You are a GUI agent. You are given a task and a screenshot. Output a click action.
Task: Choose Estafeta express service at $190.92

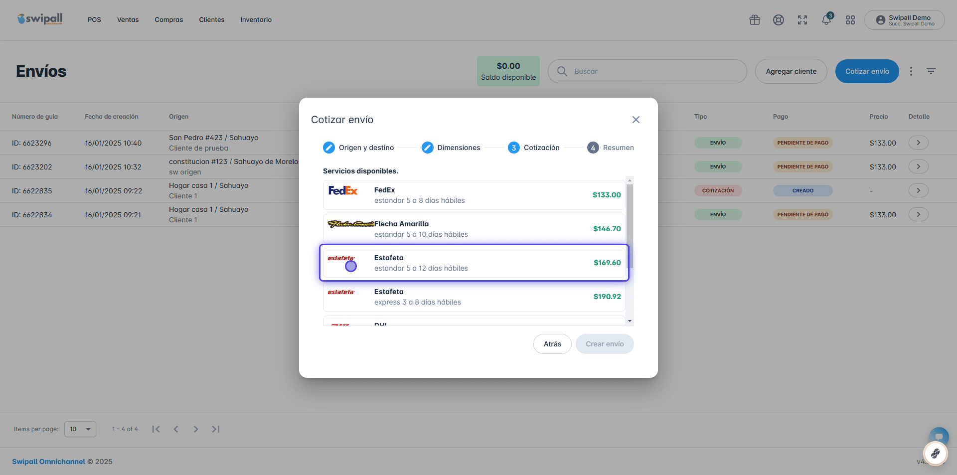(x=474, y=297)
